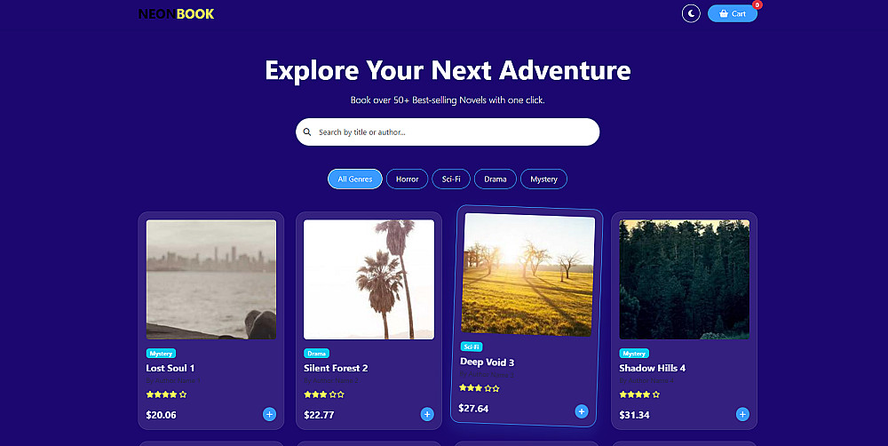Filter books by Horror genre

coord(408,179)
